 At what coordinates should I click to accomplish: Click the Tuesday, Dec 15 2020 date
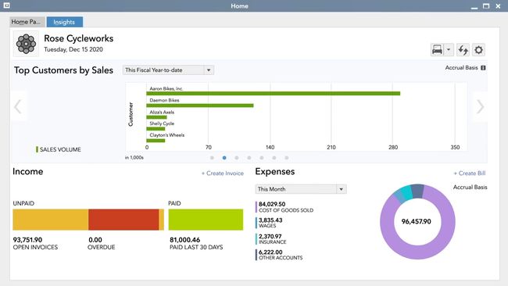point(73,49)
